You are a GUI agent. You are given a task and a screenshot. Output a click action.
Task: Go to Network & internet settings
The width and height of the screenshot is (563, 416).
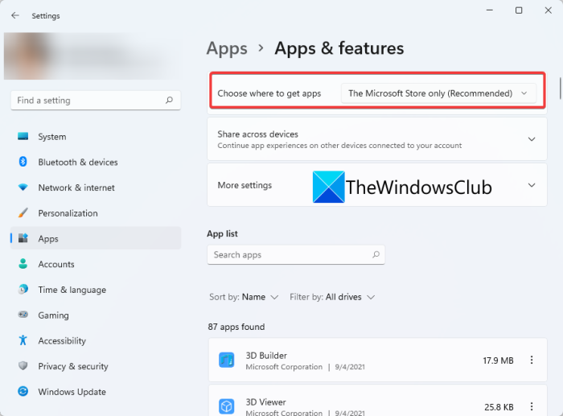[96, 187]
